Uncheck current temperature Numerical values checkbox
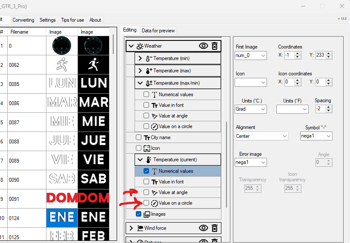Viewport: 350px width, 243px height. click(x=146, y=171)
